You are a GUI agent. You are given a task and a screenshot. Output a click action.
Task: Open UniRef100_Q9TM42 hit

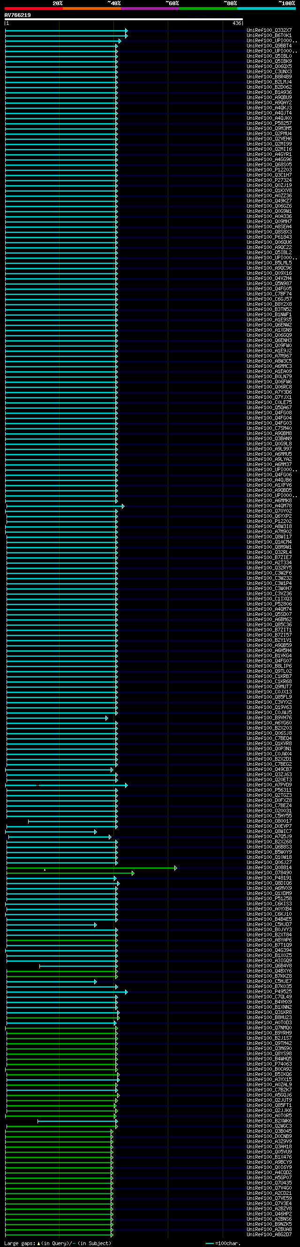coord(269,1043)
